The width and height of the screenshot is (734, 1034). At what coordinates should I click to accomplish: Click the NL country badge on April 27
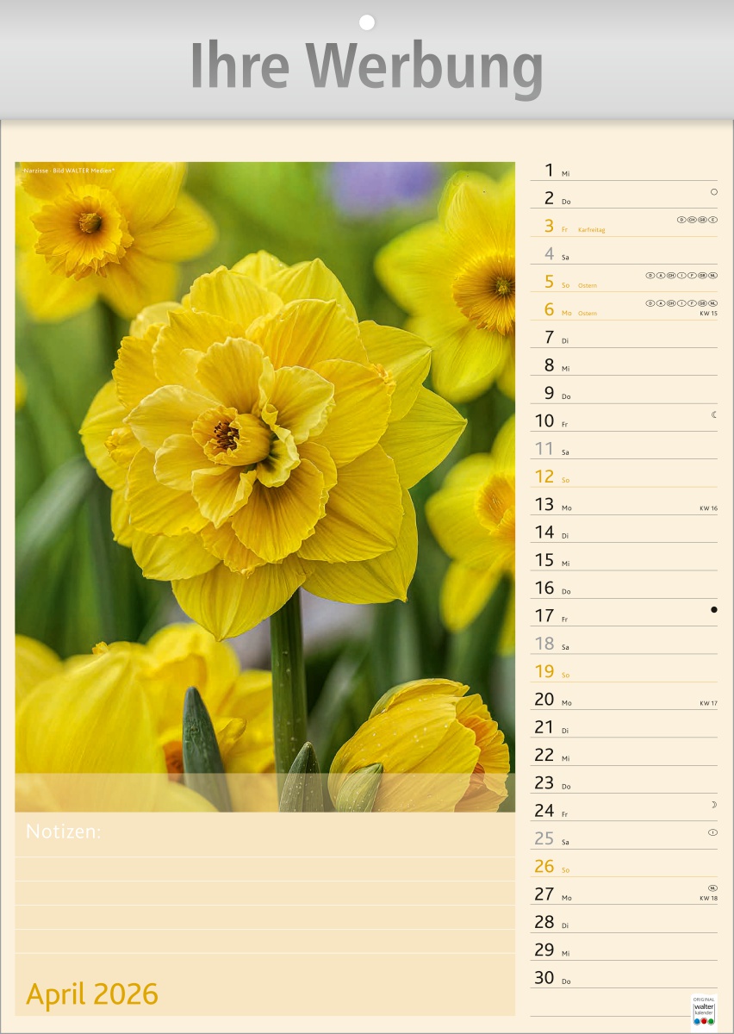tap(712, 888)
